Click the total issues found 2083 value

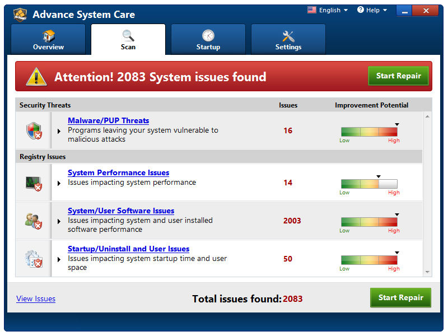click(x=292, y=298)
